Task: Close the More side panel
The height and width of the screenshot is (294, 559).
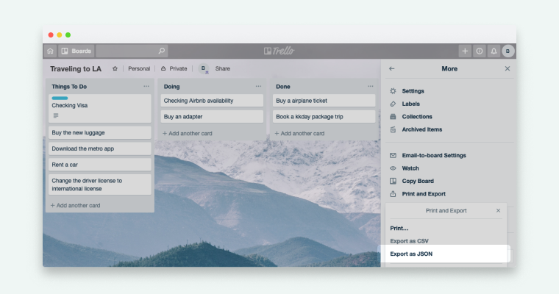Action: pyautogui.click(x=508, y=68)
